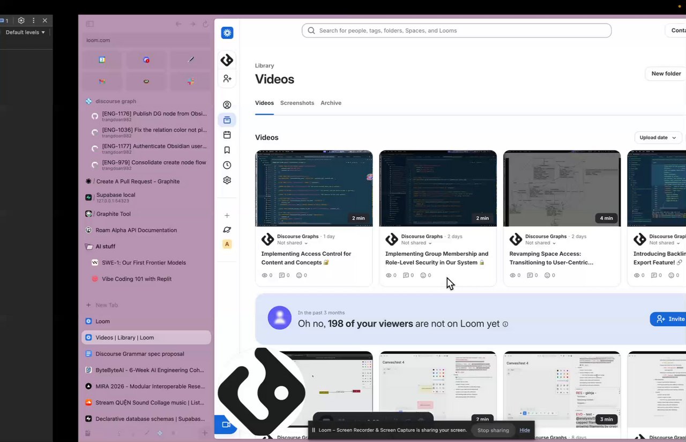Open the pinned Slack tab

tap(191, 81)
